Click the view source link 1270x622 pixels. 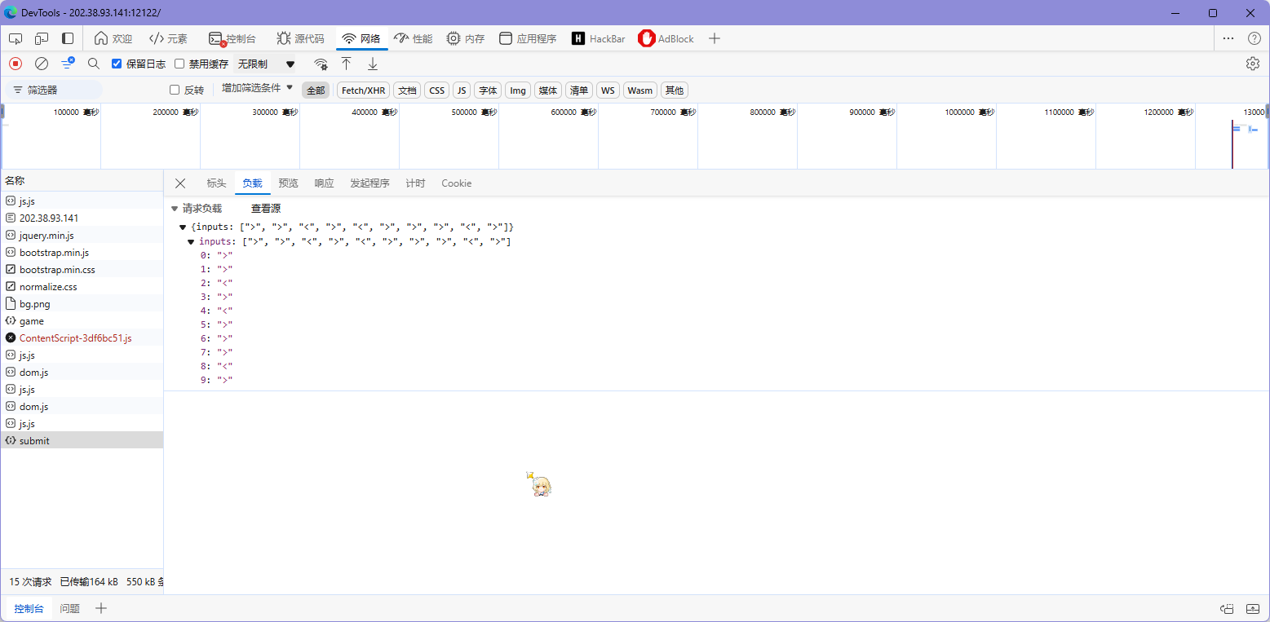[x=266, y=209]
